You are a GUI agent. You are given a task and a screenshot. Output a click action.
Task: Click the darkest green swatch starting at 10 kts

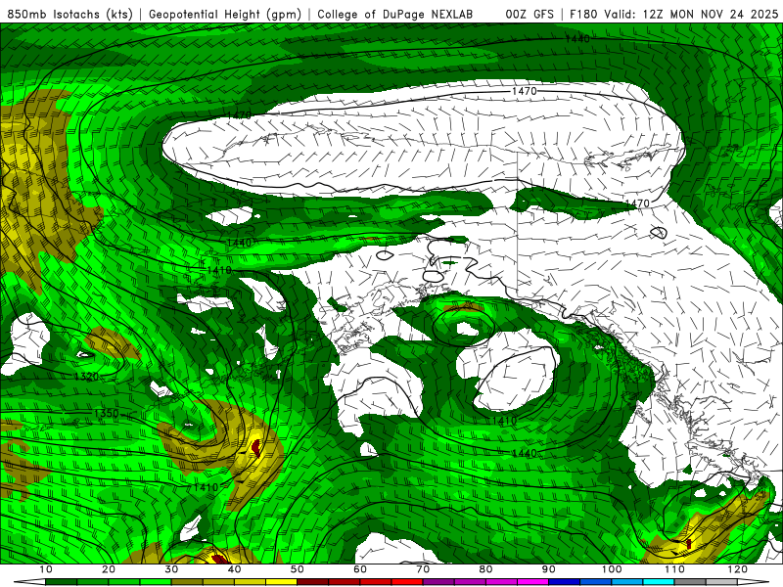tap(61, 582)
